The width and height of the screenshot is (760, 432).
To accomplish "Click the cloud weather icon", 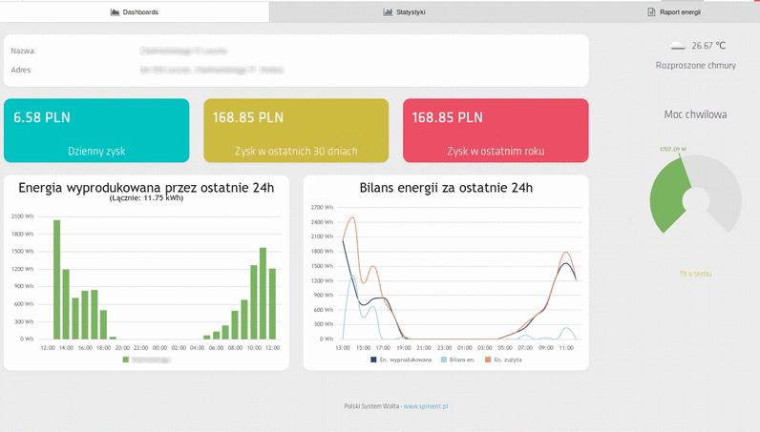I will click(x=677, y=47).
